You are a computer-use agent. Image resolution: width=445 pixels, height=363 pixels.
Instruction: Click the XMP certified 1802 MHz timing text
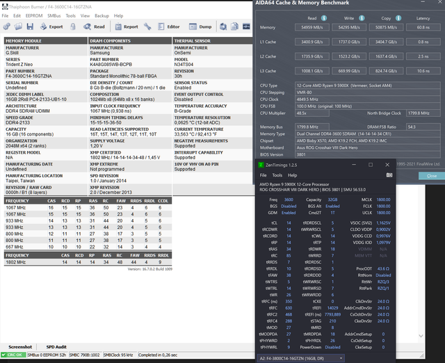coord(125,158)
